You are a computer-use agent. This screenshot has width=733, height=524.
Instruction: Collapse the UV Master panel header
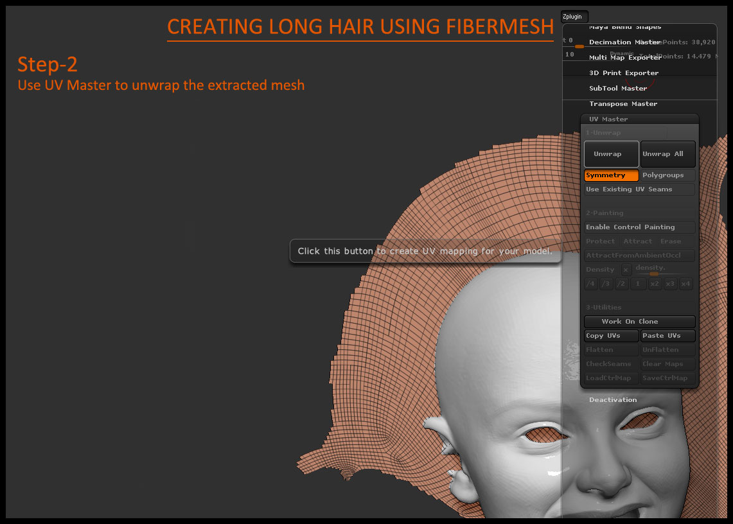point(608,119)
